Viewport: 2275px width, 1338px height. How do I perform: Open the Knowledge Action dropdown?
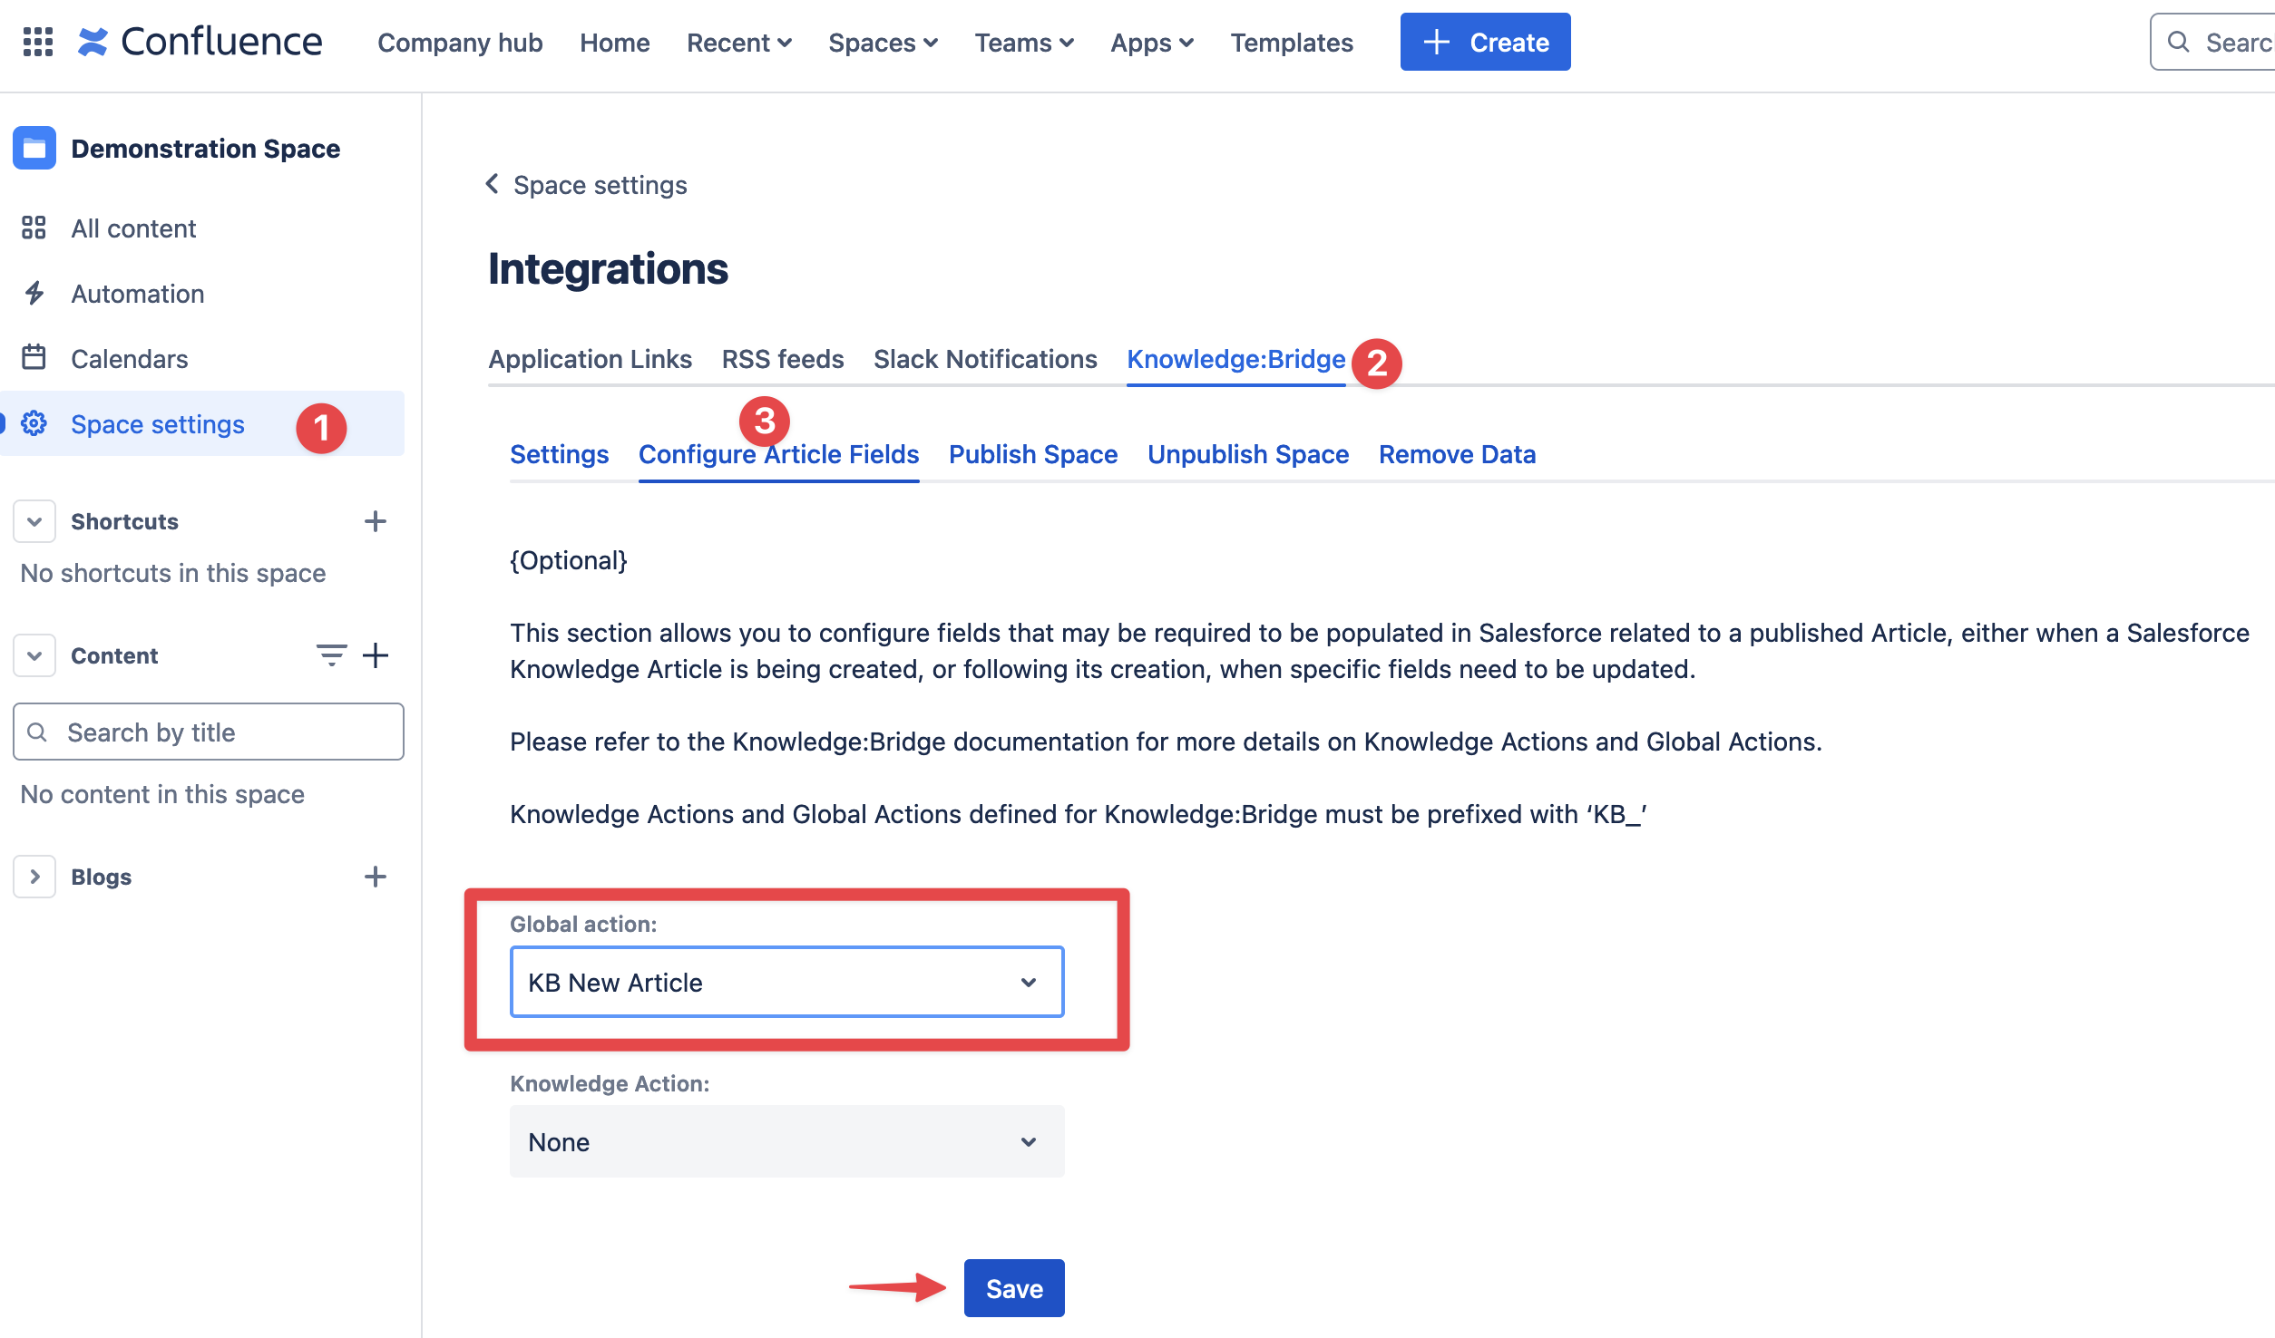coord(786,1141)
